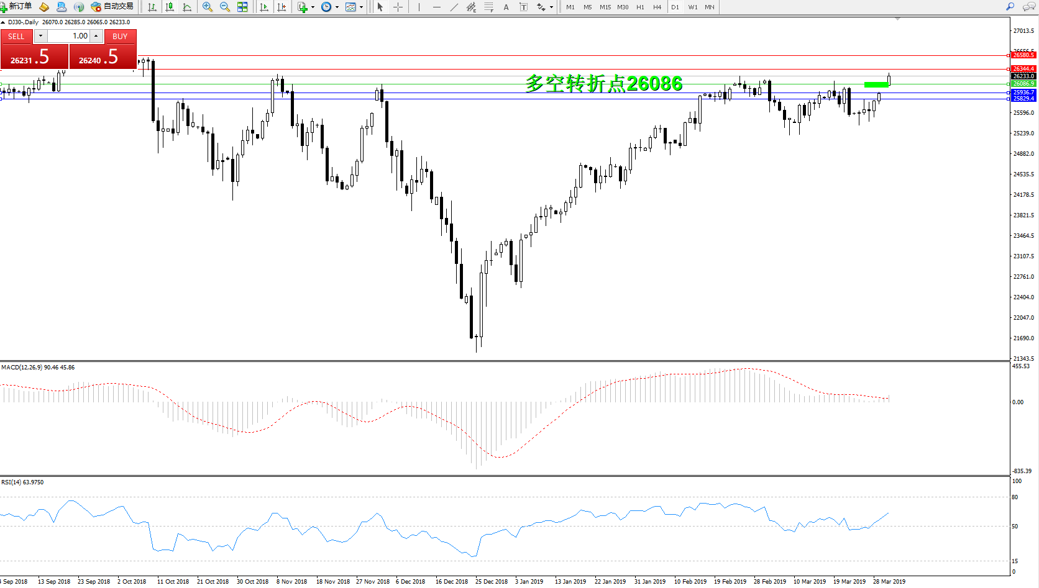1039x588 pixels.
Task: Switch to the H4 timeframe
Action: 657,7
